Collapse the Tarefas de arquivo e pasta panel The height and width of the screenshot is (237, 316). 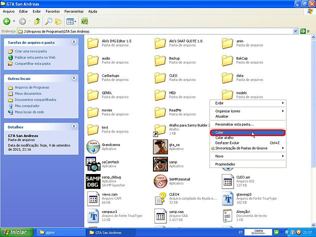[74, 42]
